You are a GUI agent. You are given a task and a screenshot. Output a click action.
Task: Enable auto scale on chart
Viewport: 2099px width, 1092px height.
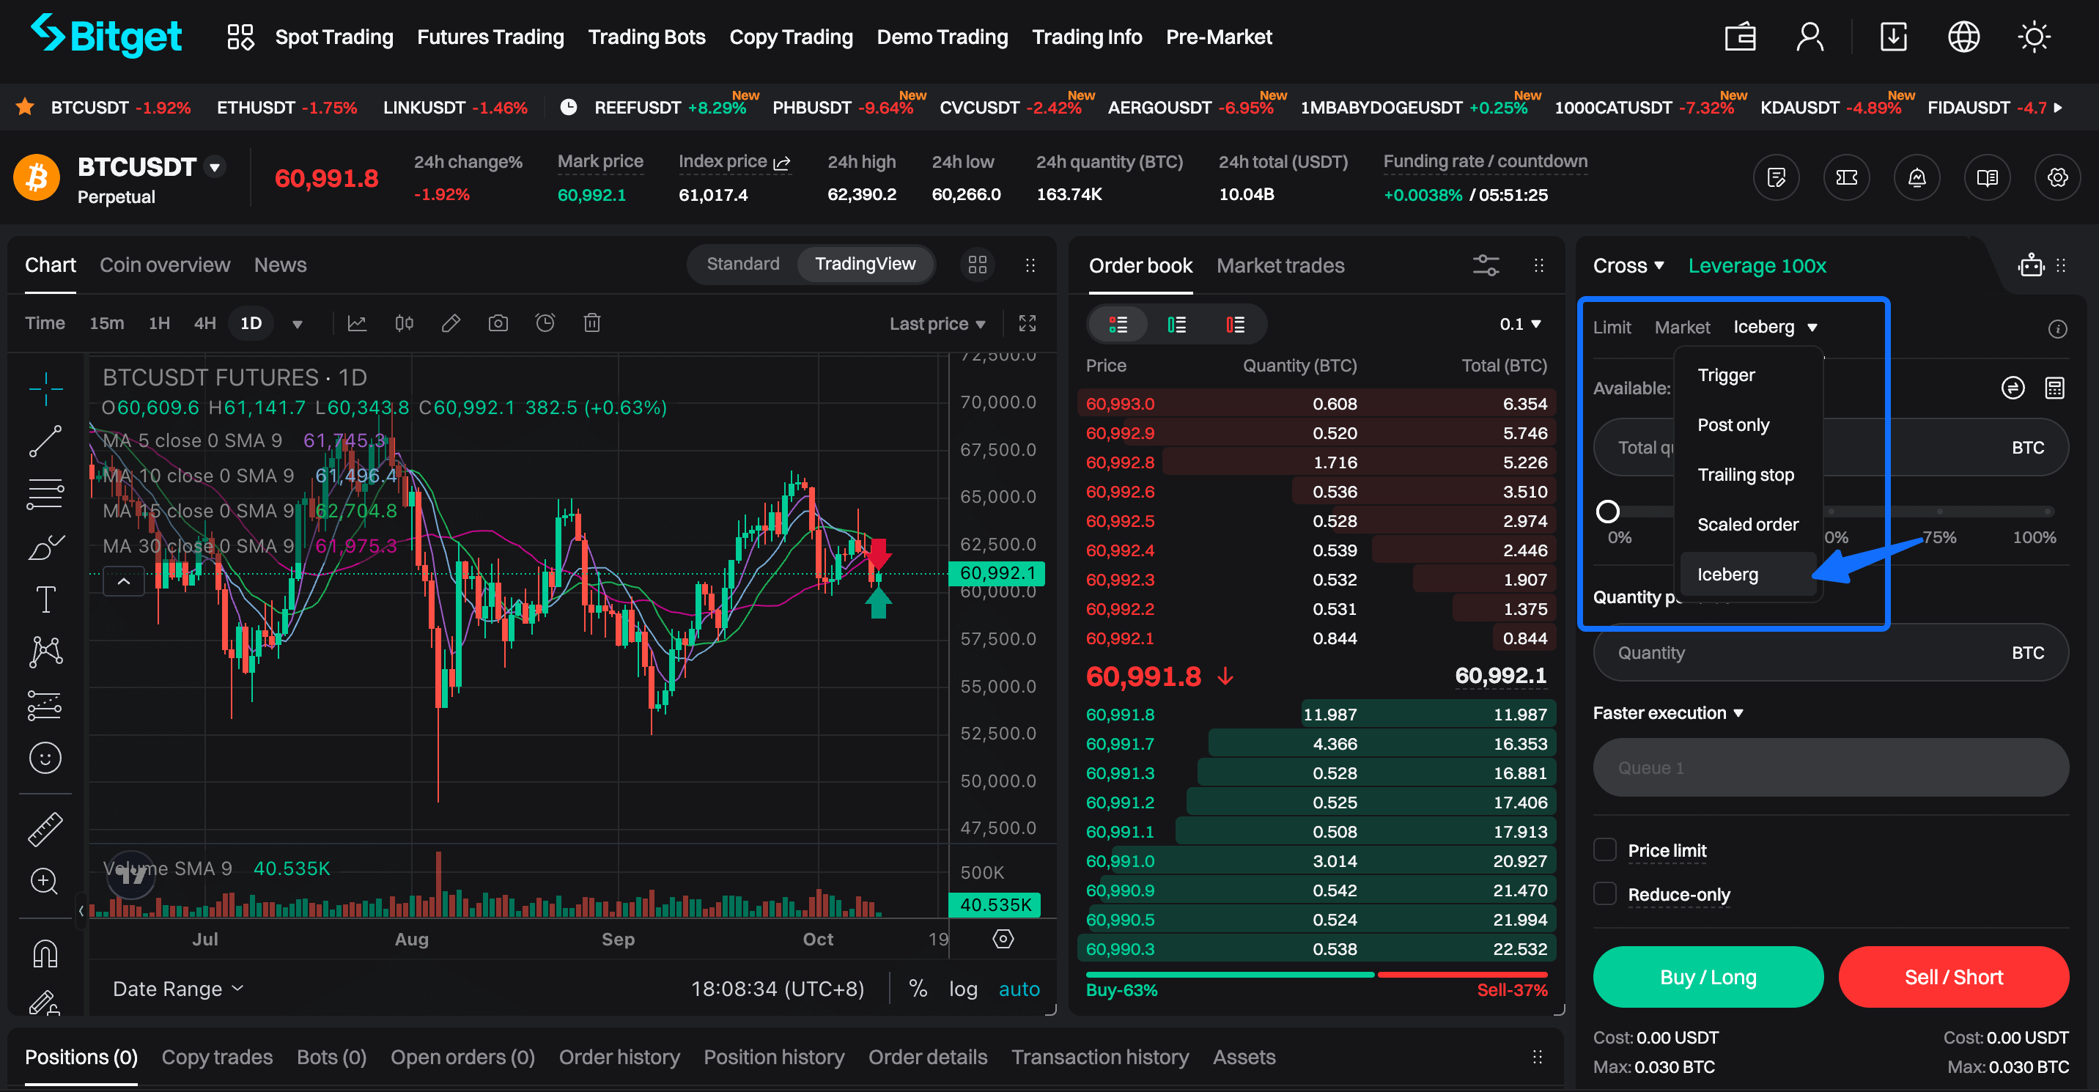[x=1019, y=989]
